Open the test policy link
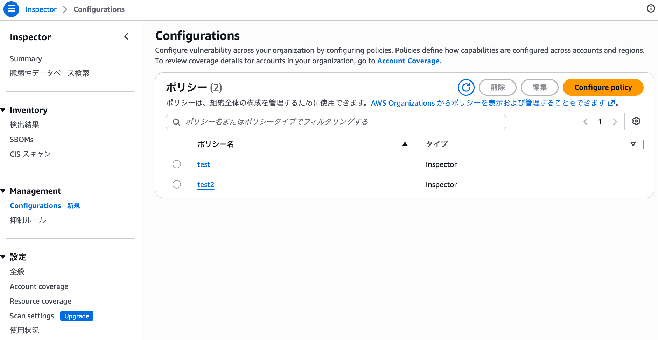 204,164
